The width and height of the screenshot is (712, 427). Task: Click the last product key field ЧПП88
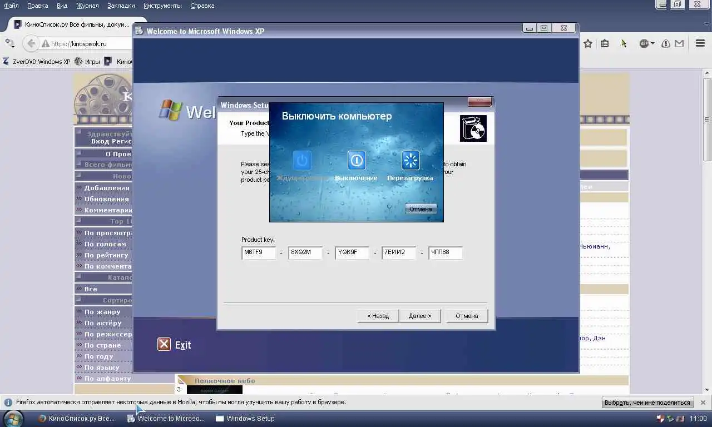(446, 252)
